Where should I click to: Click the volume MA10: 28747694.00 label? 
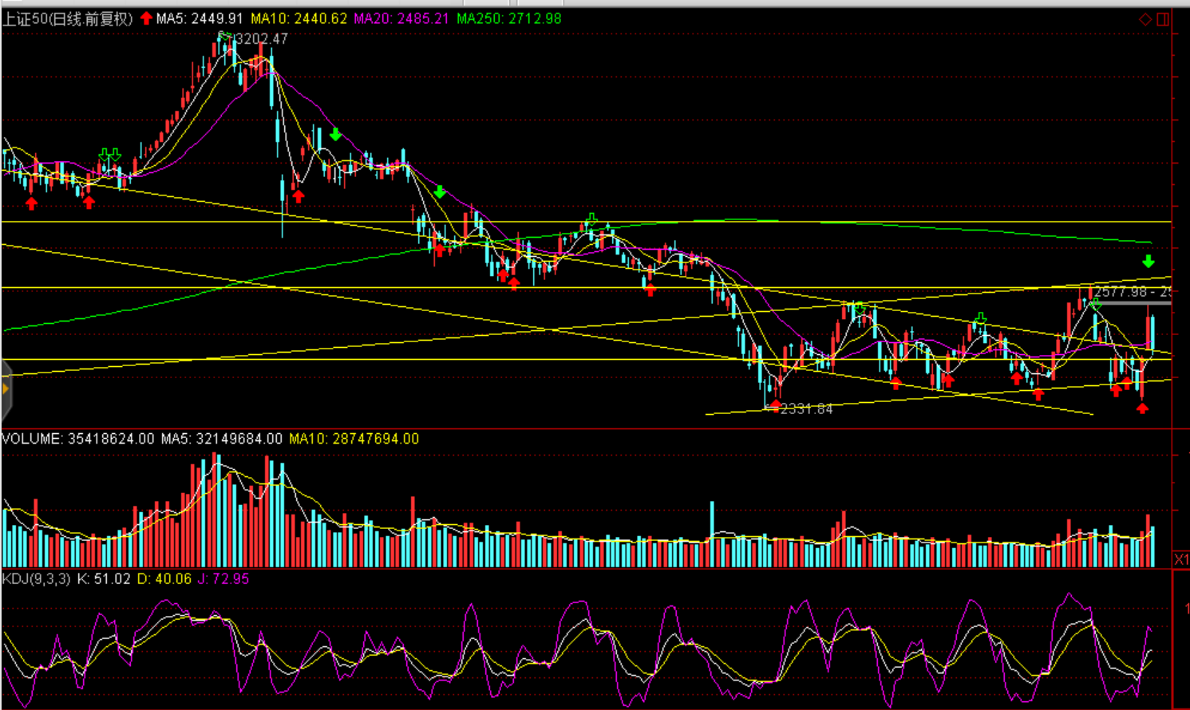(354, 439)
